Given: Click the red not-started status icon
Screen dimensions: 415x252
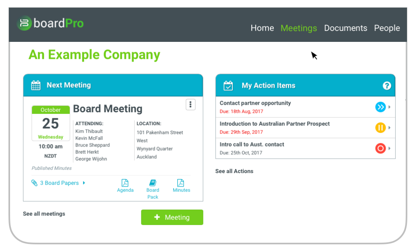Looking at the screenshot, I should (x=380, y=149).
